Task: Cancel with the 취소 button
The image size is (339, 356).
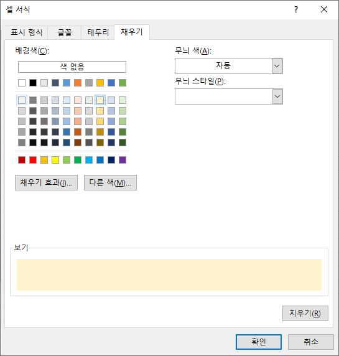Action: [x=311, y=342]
